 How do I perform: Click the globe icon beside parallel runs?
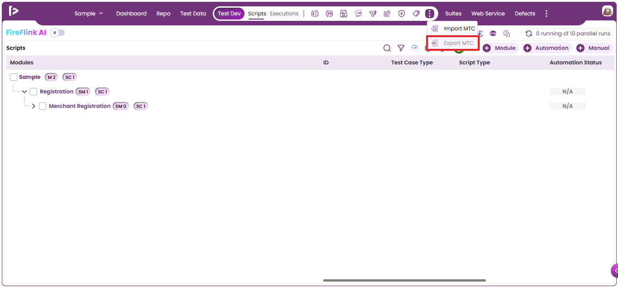[493, 34]
